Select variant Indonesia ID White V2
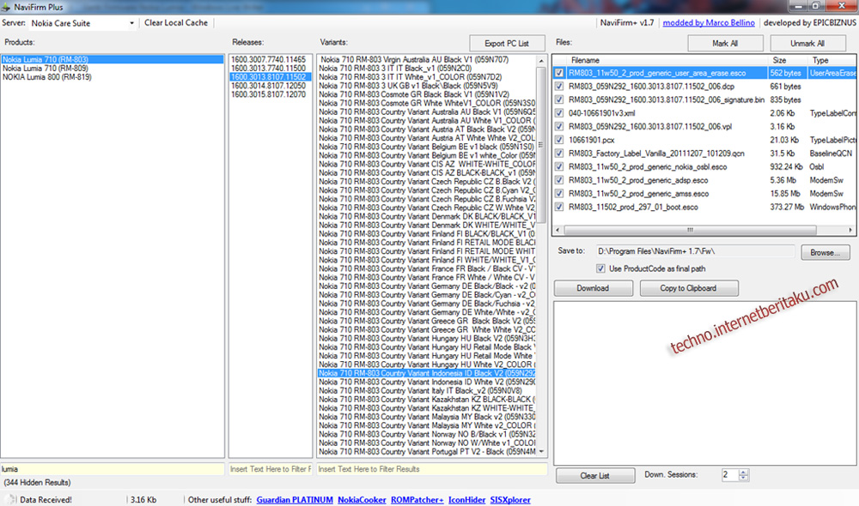 click(x=427, y=382)
